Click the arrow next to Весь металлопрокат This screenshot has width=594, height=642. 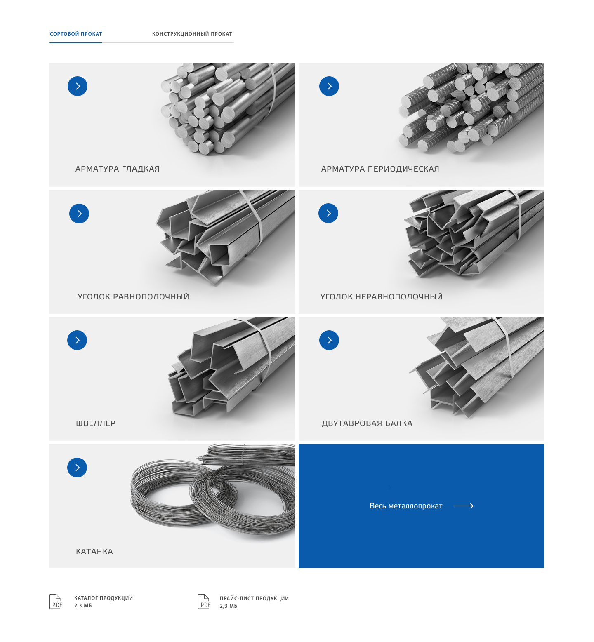click(x=464, y=506)
